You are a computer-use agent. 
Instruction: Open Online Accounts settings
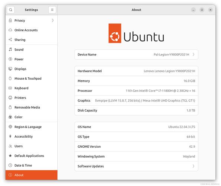tap(31, 30)
